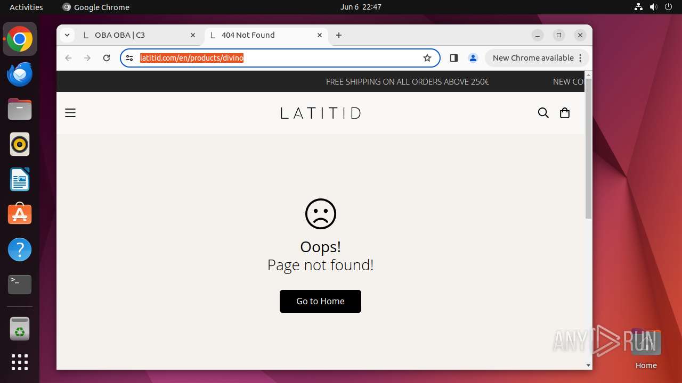Viewport: 682px width, 383px height.
Task: Open site information icon in the address bar
Action: coord(129,58)
